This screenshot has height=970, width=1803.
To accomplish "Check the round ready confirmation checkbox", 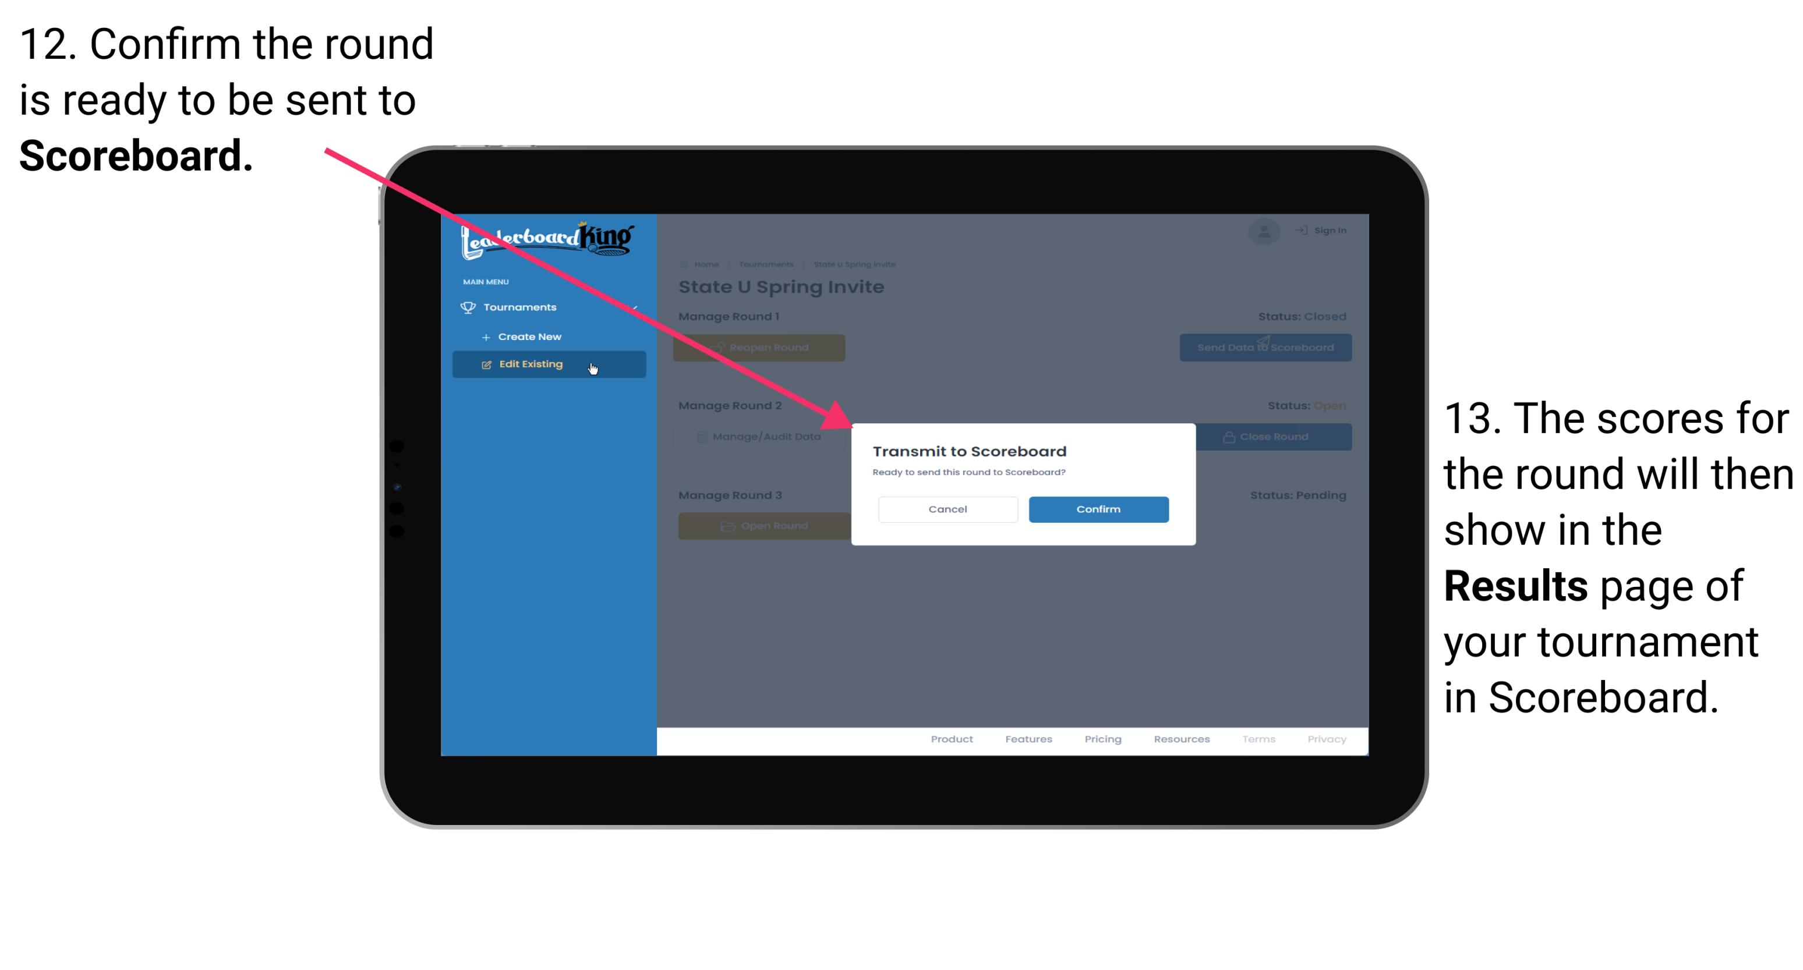I will [1095, 509].
